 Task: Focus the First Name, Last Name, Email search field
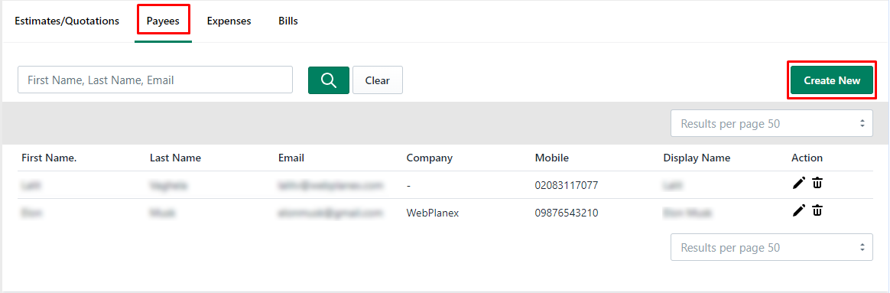pyautogui.click(x=155, y=80)
